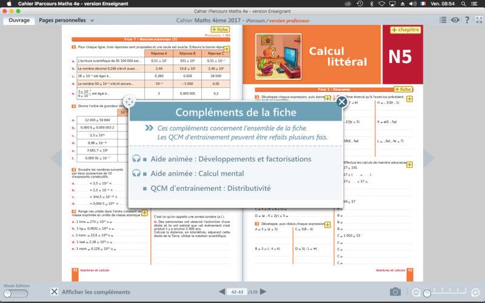This screenshot has height=303, width=485.
Task: Click the +fiche button on left page
Action: click(220, 29)
